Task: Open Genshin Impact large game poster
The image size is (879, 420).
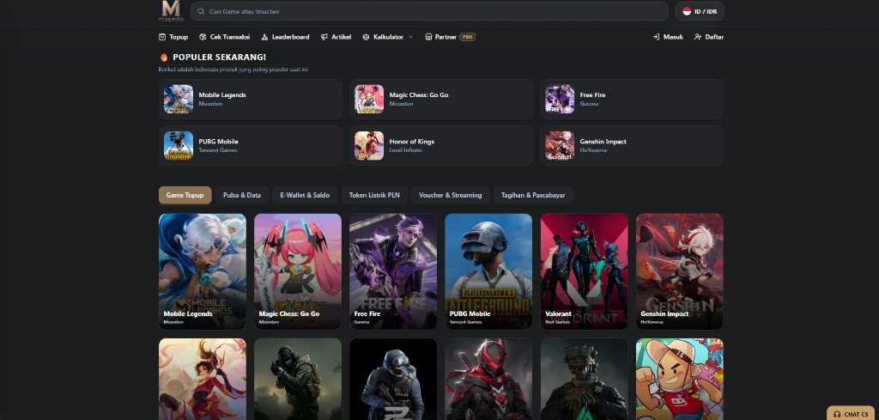Action: (x=680, y=271)
